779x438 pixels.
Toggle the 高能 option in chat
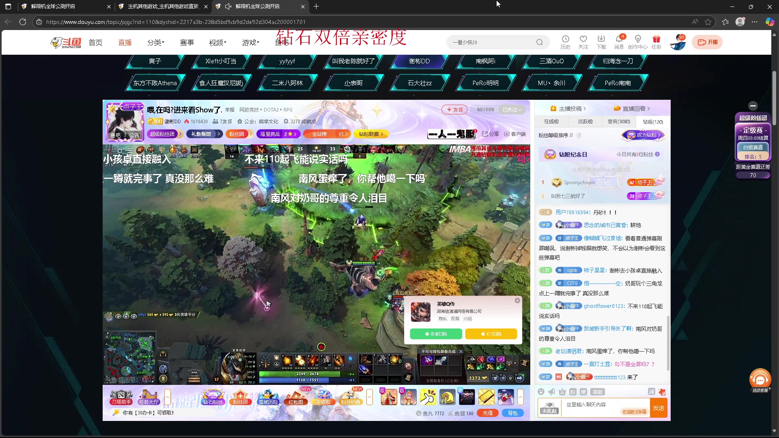pos(598,392)
